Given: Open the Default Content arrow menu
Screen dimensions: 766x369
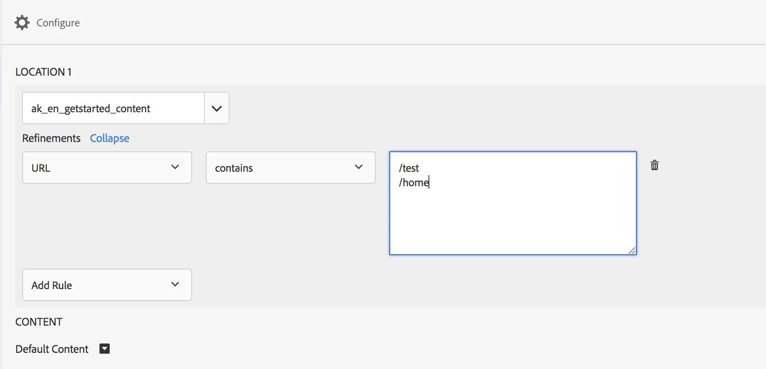Looking at the screenshot, I should point(105,349).
